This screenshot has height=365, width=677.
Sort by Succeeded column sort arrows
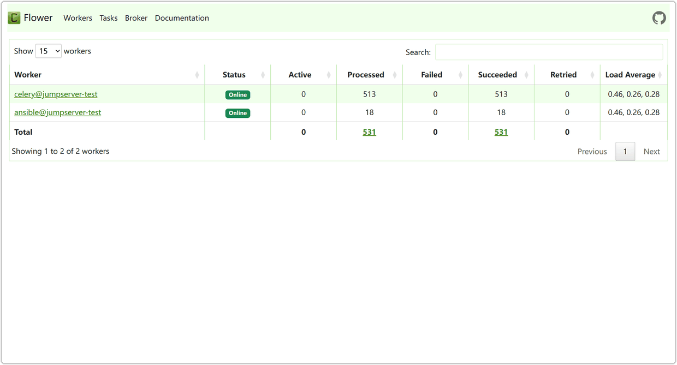click(526, 75)
